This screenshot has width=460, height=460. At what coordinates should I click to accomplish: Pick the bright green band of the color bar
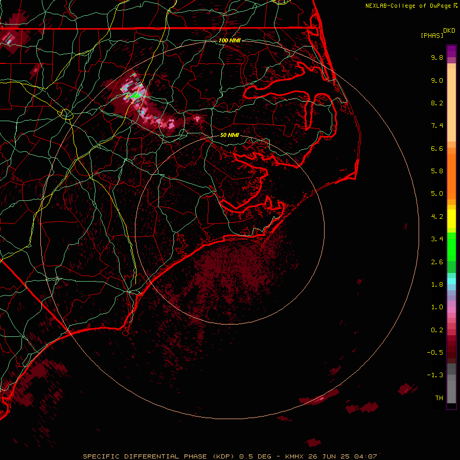pos(451,246)
